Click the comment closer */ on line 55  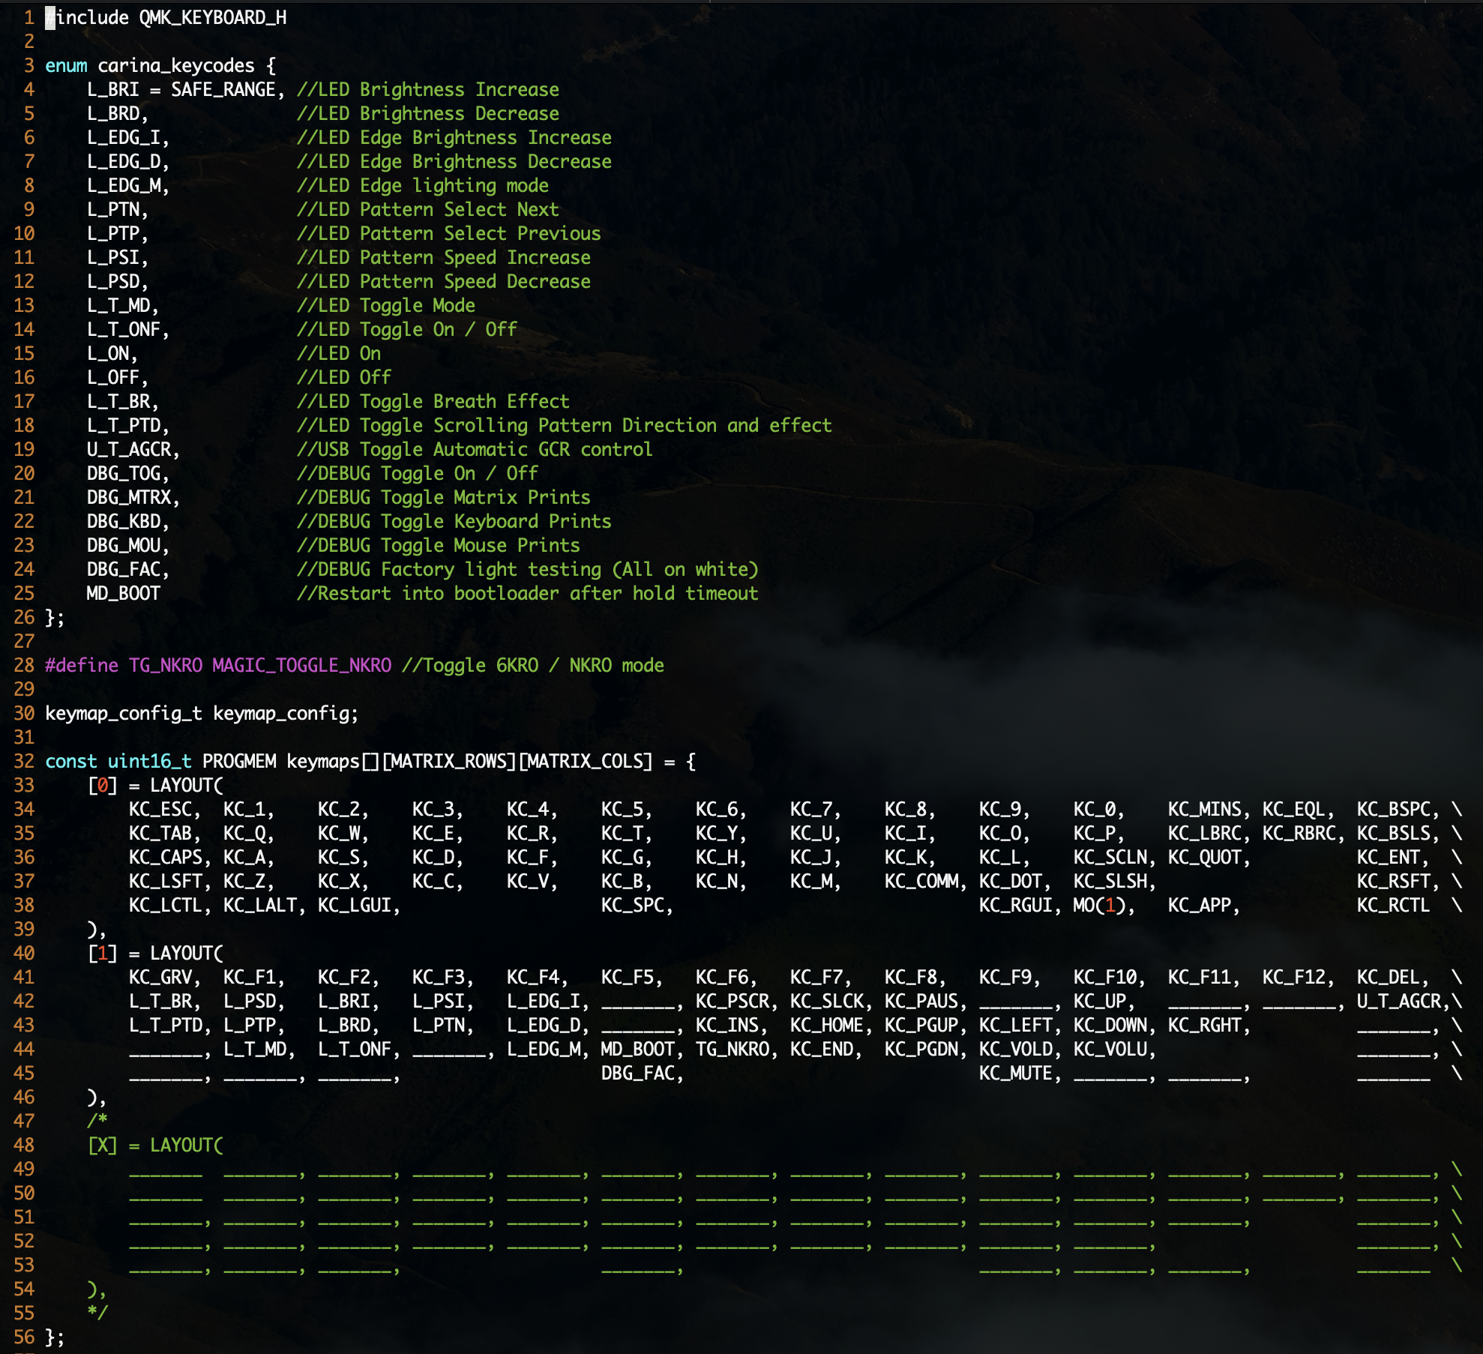(97, 1313)
